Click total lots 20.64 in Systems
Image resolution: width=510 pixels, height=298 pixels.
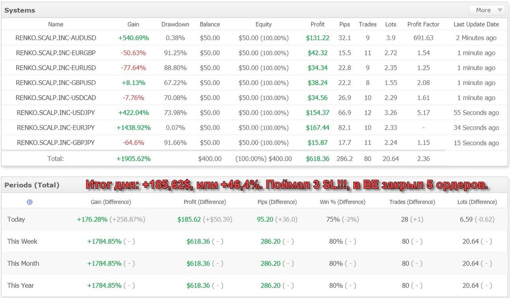click(x=391, y=159)
